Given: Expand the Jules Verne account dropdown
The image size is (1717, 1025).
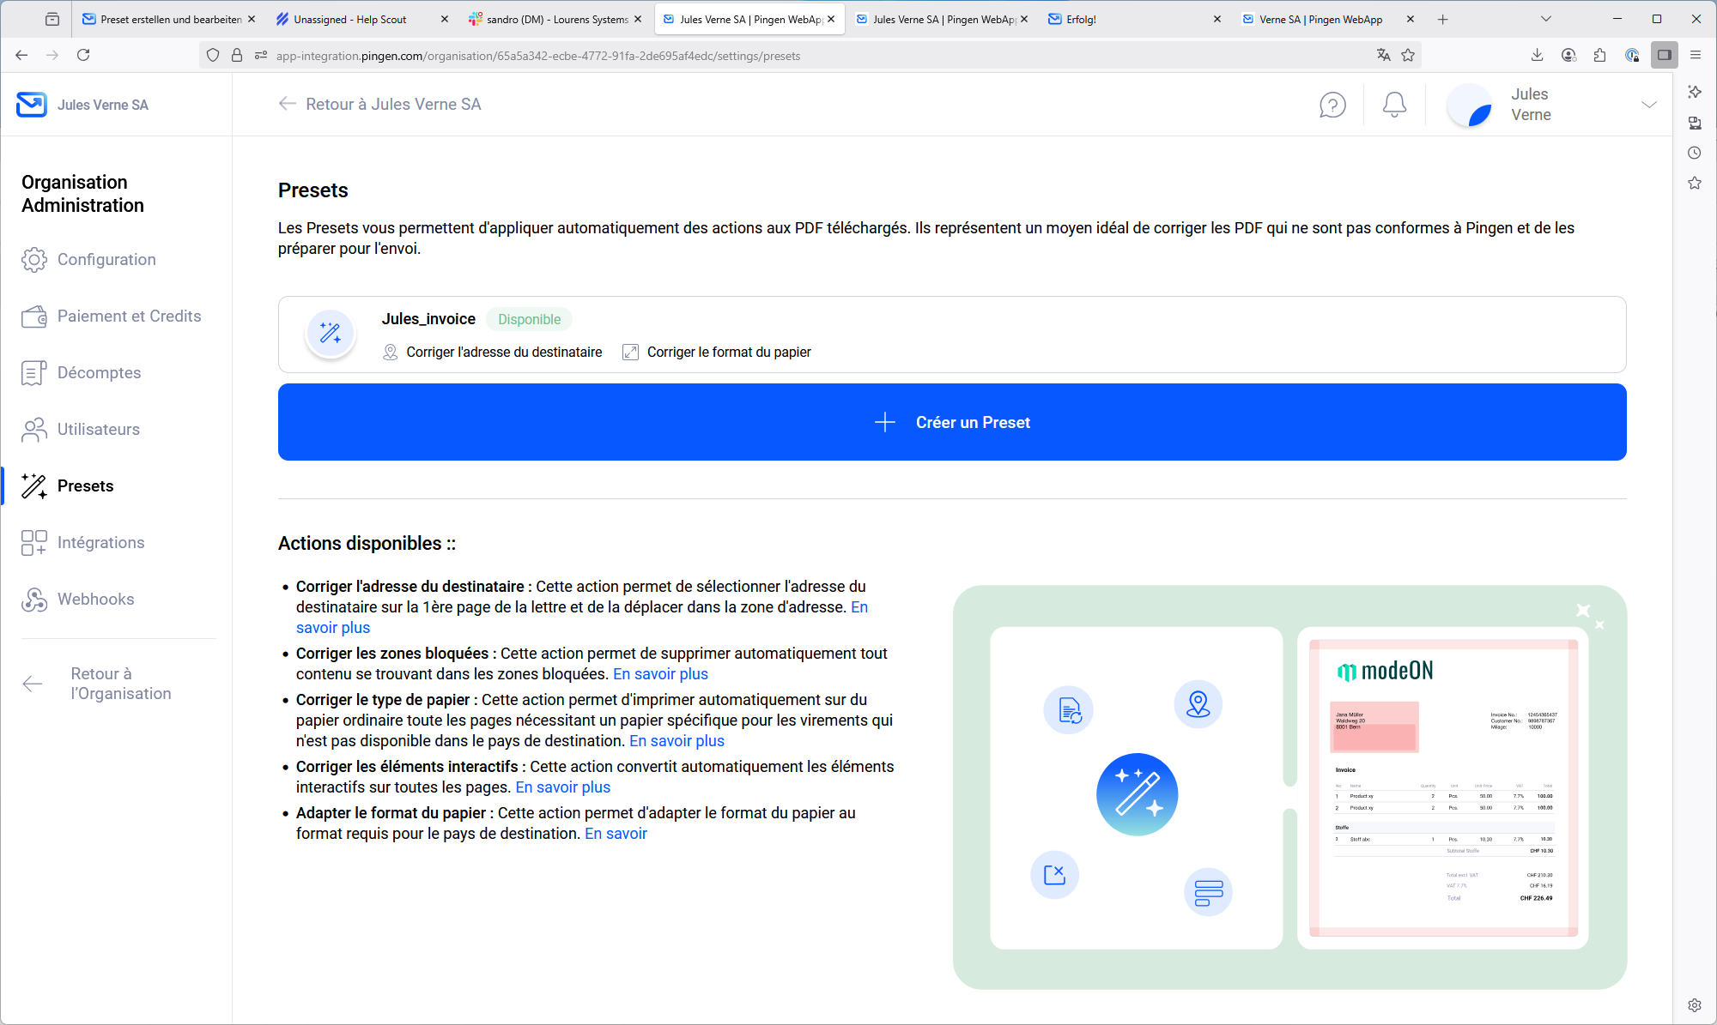Looking at the screenshot, I should [1648, 105].
